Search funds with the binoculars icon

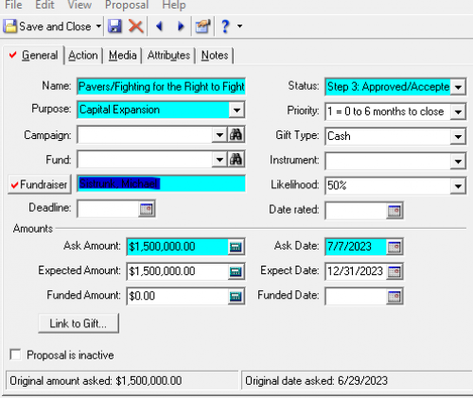[x=236, y=160]
